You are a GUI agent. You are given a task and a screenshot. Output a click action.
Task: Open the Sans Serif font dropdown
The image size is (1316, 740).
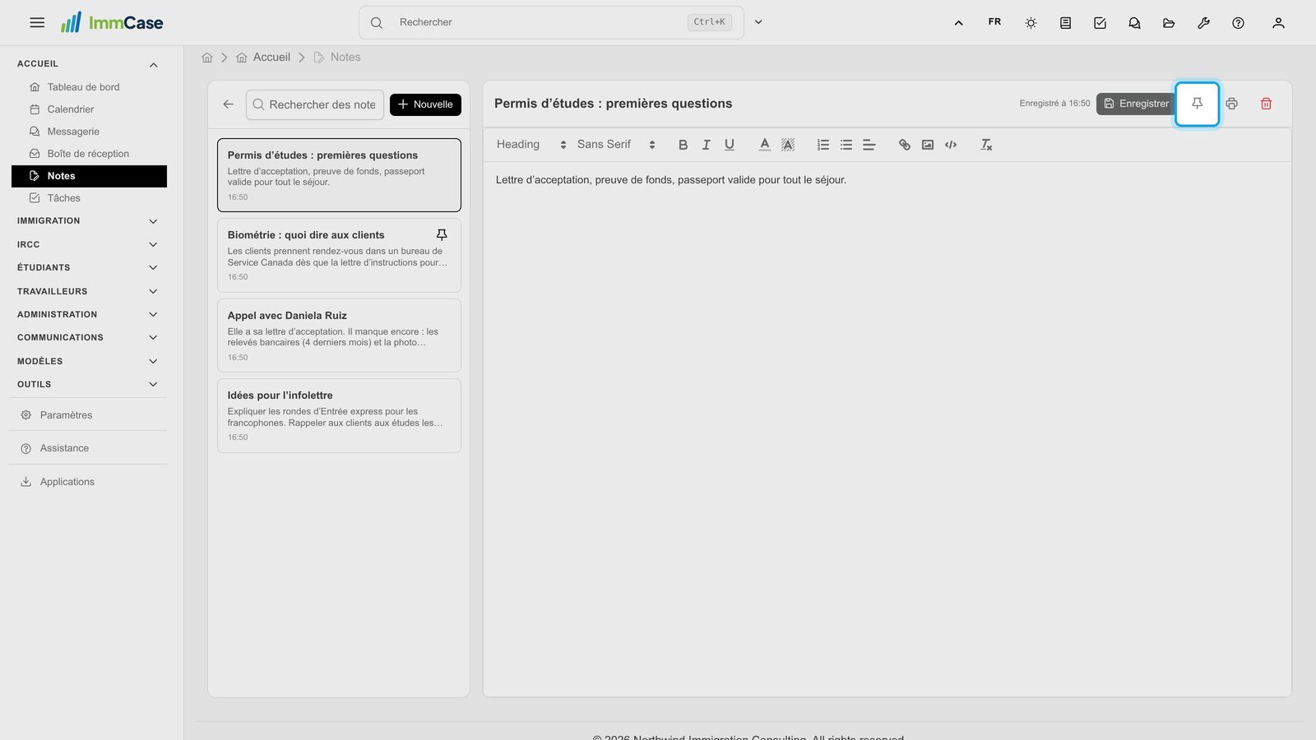pos(616,145)
